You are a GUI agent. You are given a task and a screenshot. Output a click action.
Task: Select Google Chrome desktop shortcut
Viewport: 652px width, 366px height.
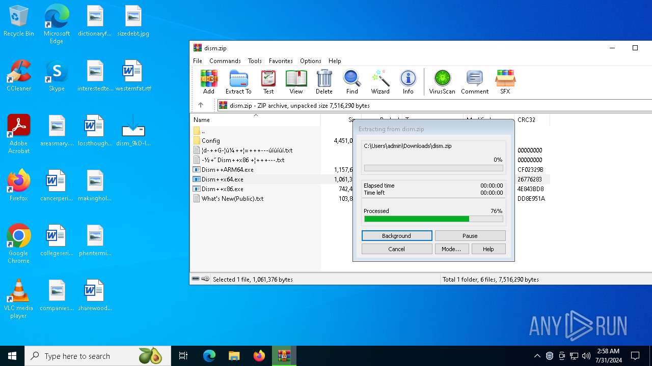(19, 244)
